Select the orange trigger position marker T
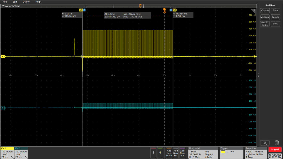 point(164,11)
